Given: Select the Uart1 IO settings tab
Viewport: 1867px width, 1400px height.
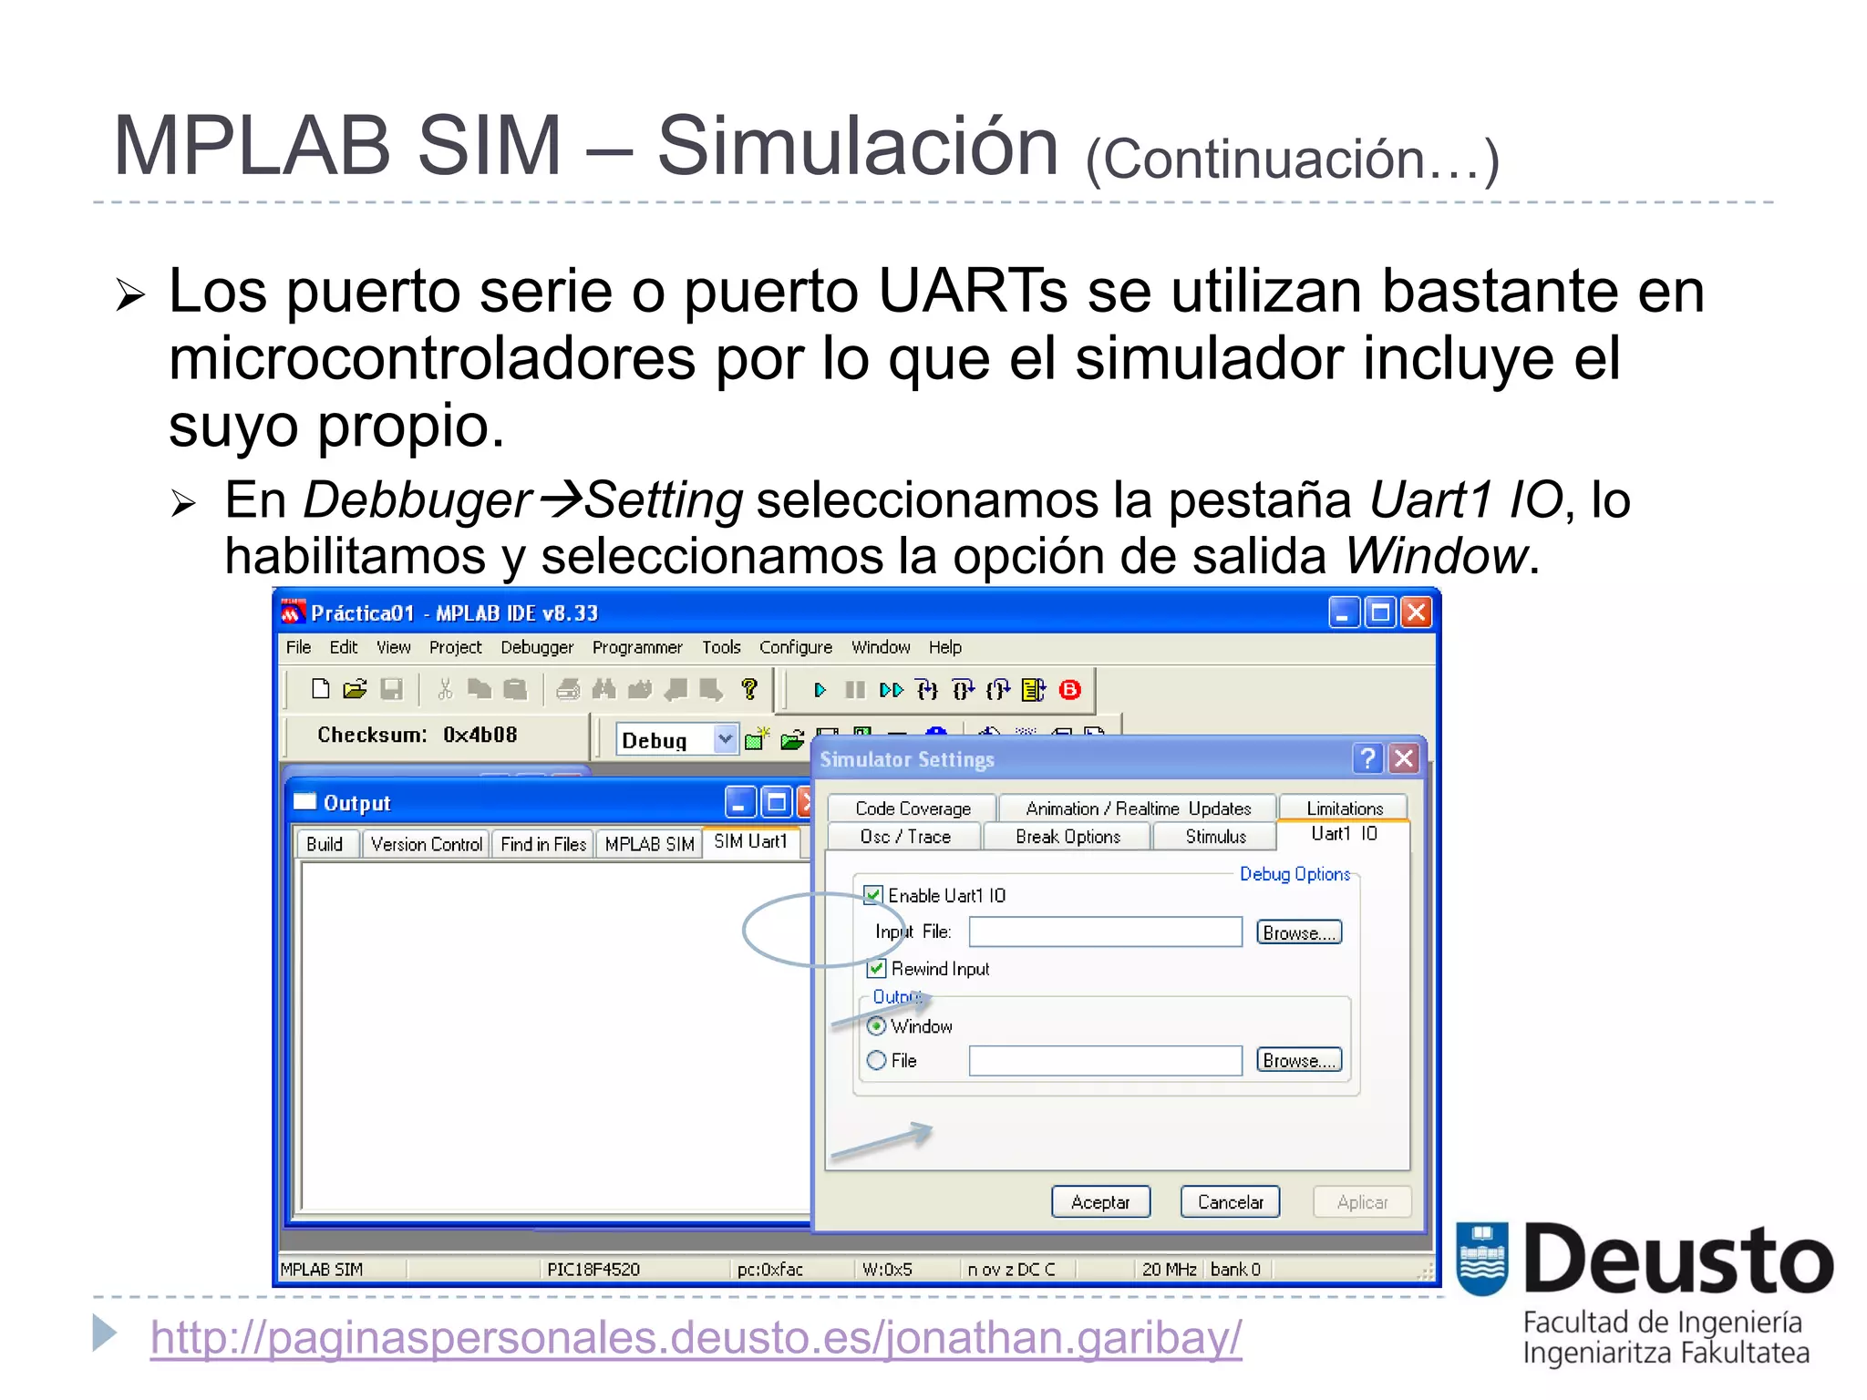Looking at the screenshot, I should (x=1344, y=834).
